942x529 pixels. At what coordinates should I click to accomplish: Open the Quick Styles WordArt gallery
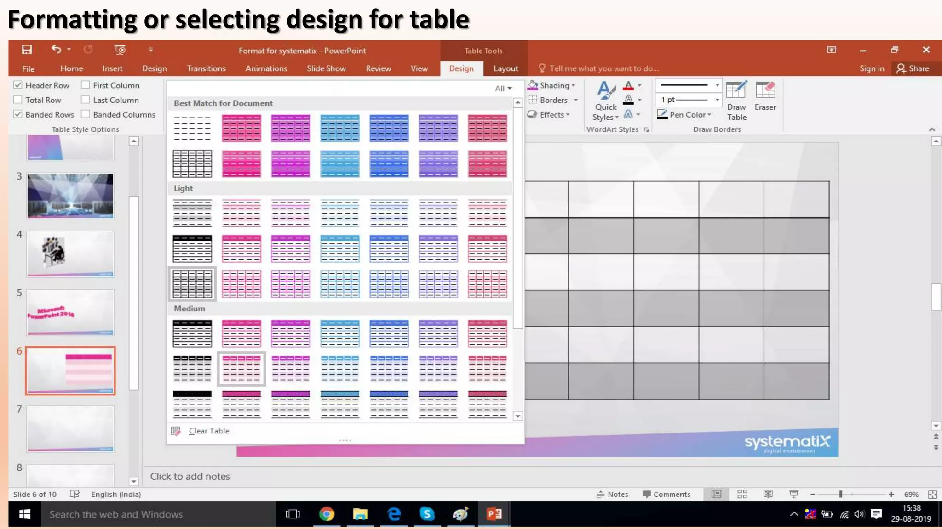(x=606, y=101)
